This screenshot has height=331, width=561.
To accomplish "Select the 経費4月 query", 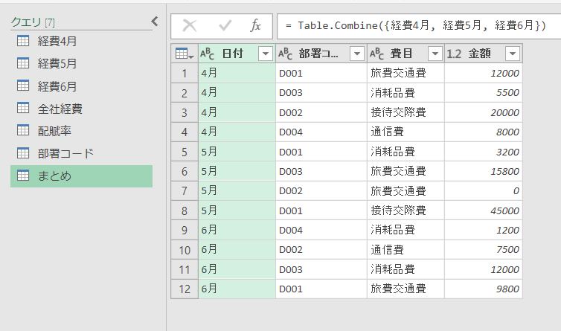I will coord(57,42).
